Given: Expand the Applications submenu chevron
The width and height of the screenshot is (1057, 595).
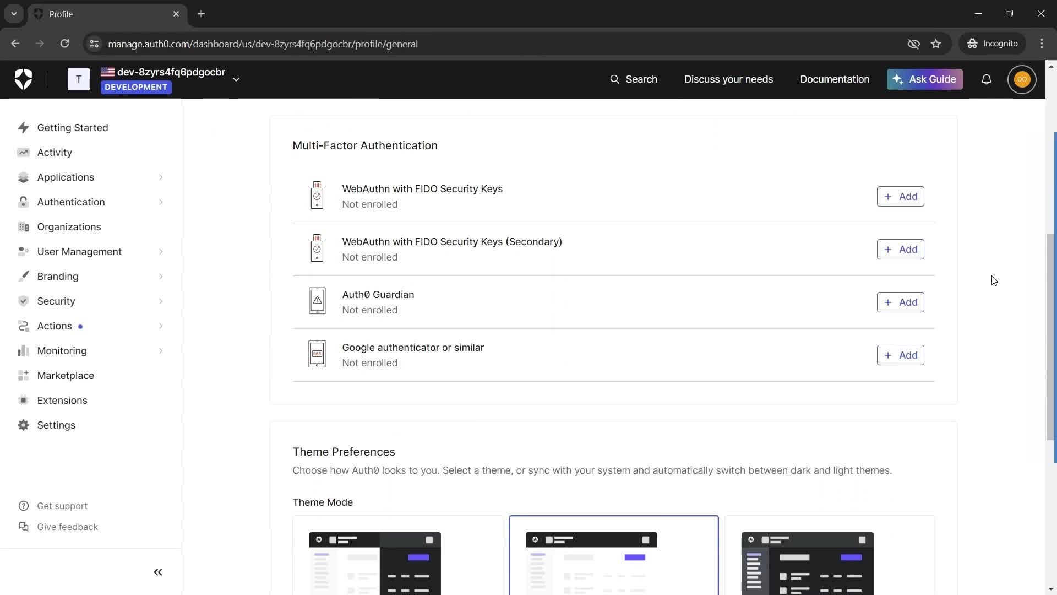Looking at the screenshot, I should 161,177.
